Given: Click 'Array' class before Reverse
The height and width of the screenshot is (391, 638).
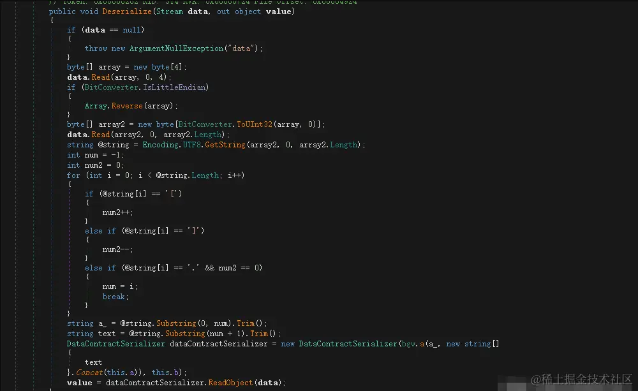Looking at the screenshot, I should coord(96,106).
